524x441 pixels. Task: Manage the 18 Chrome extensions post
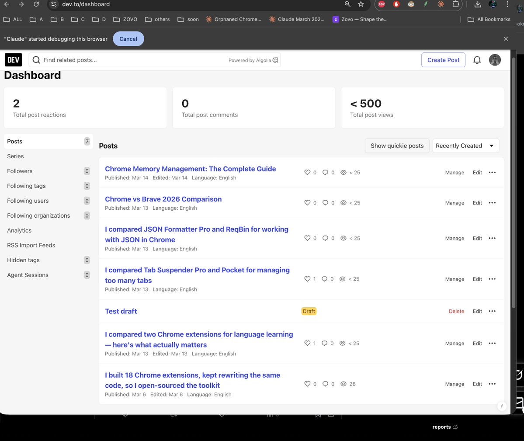click(455, 384)
